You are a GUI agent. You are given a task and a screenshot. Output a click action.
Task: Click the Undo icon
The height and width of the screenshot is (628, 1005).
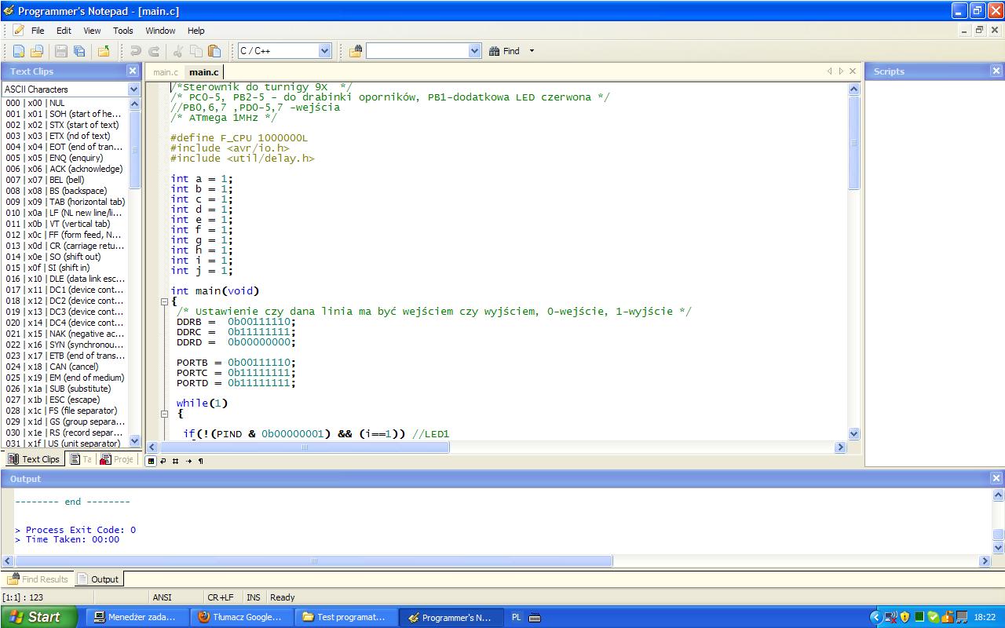[x=135, y=50]
